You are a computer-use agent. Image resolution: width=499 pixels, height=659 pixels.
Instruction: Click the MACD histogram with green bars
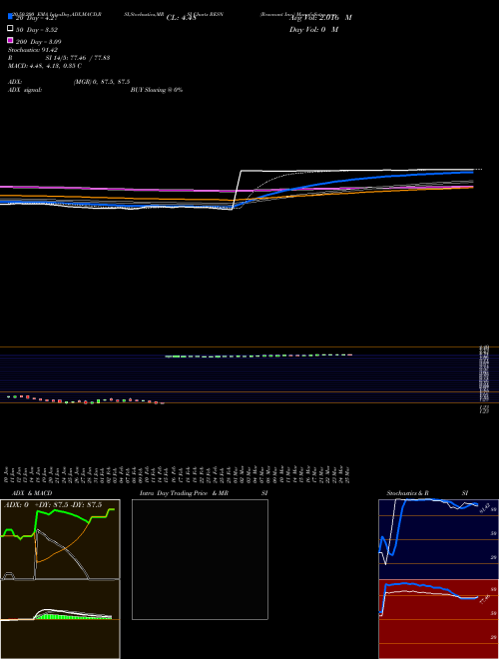60,619
